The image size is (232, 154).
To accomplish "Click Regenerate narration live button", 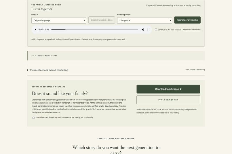I will point(187,20).
